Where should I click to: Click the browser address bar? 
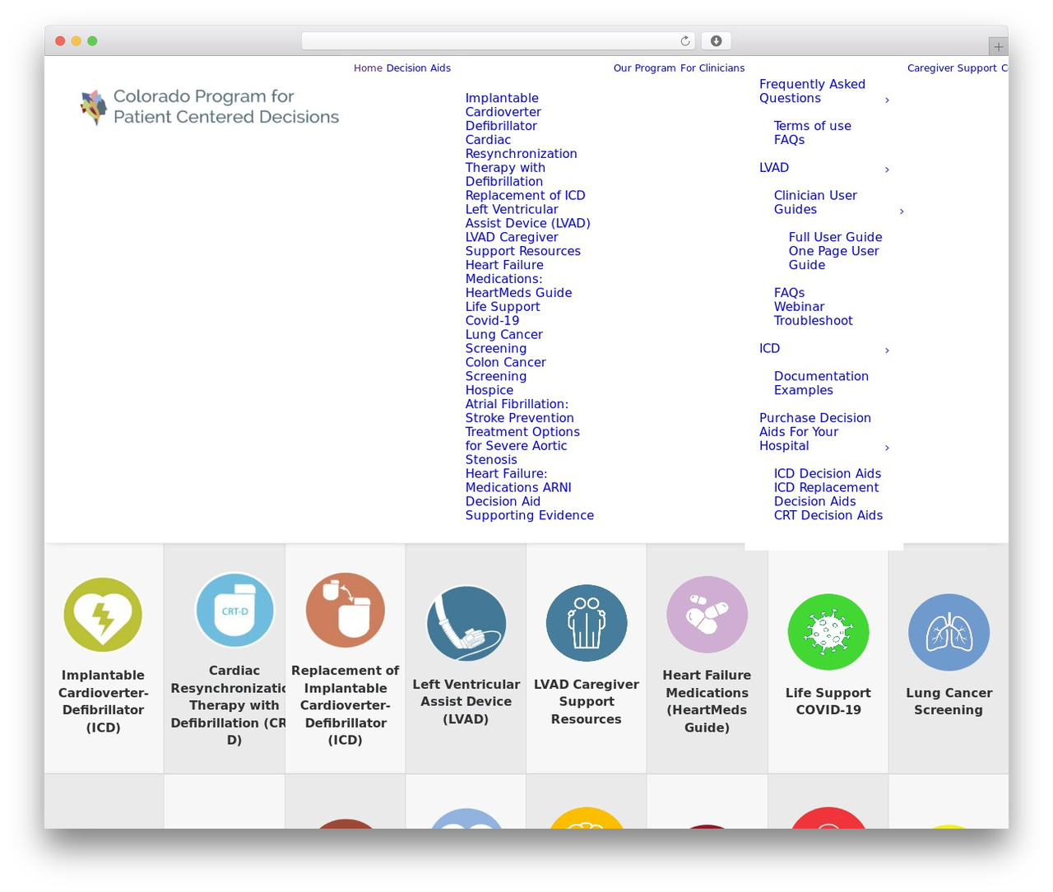pyautogui.click(x=498, y=41)
